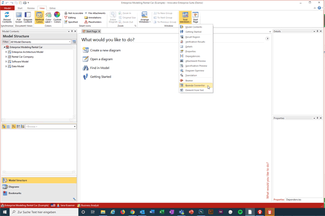Collapse Enterprise Modeling Rental Car root
Screen dimensions: 325x216
4,47
